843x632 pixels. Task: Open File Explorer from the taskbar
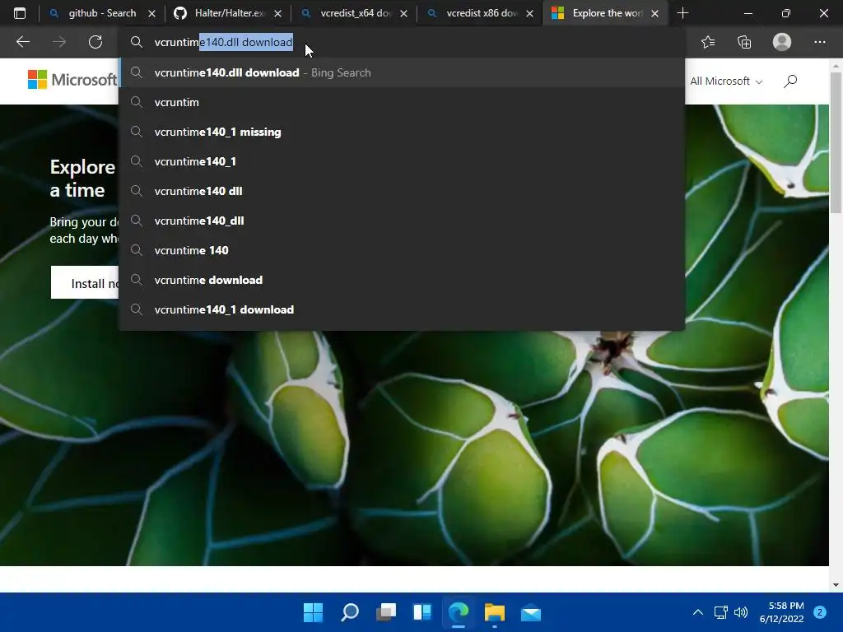[495, 612]
